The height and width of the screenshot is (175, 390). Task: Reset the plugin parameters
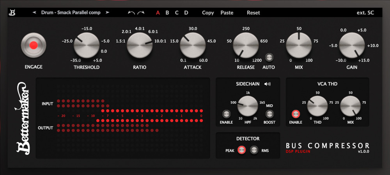253,13
